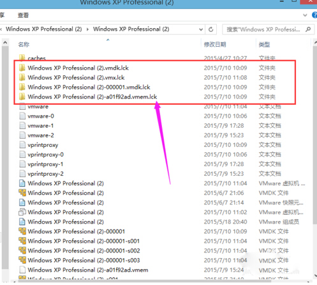
Task: Select Windows XP Professional (2)-000001-s003 name
Action: [x=84, y=260]
